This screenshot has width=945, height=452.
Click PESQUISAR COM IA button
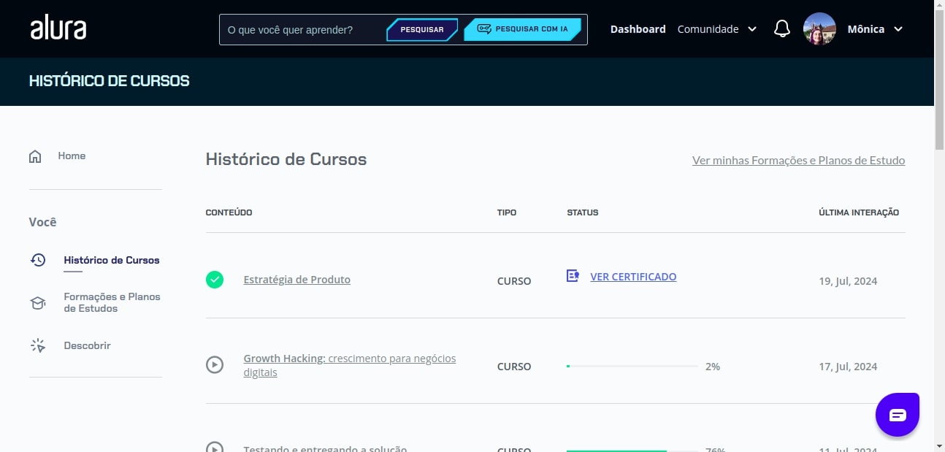523,30
